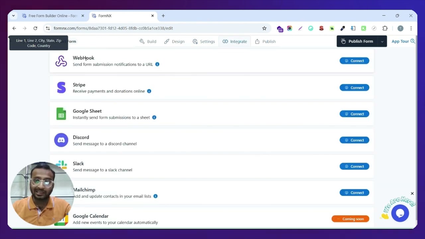Switch to the Design tab
Viewport: 425px width, 239px height.
[x=174, y=41]
